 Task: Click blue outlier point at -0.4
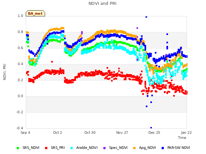coord(151,128)
